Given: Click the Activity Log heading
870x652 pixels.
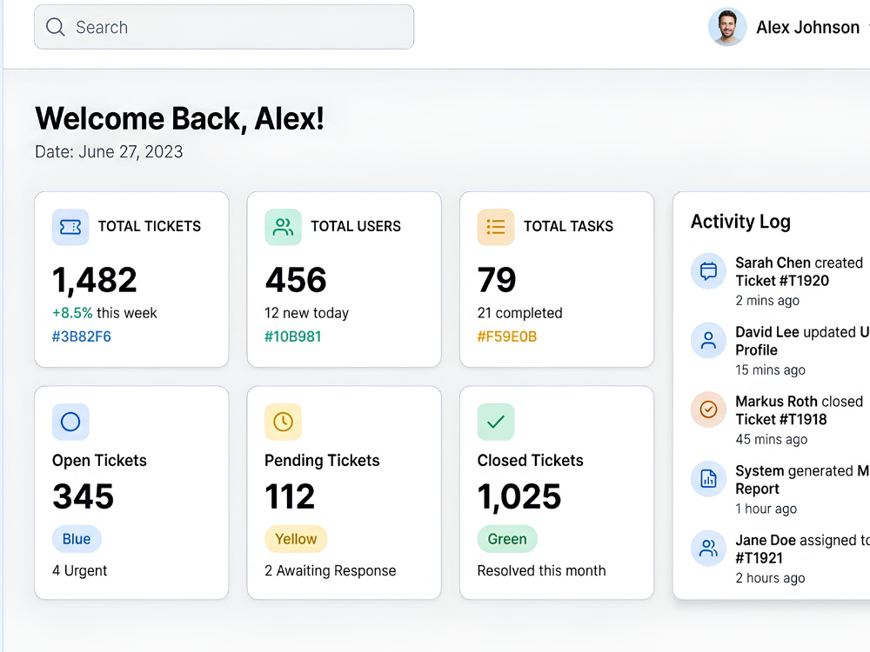Looking at the screenshot, I should click(740, 222).
